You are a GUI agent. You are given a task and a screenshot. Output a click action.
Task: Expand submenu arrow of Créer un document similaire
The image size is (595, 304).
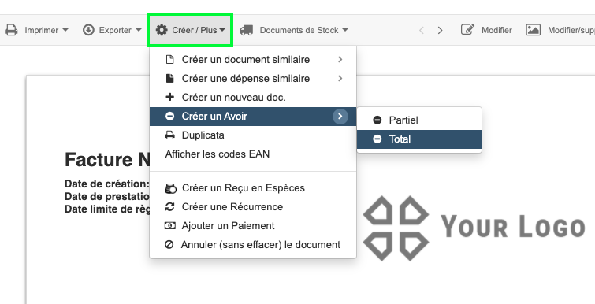340,60
